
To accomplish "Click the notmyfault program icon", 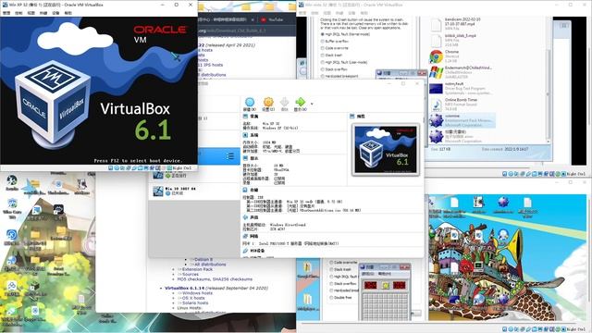I will pos(436,89).
